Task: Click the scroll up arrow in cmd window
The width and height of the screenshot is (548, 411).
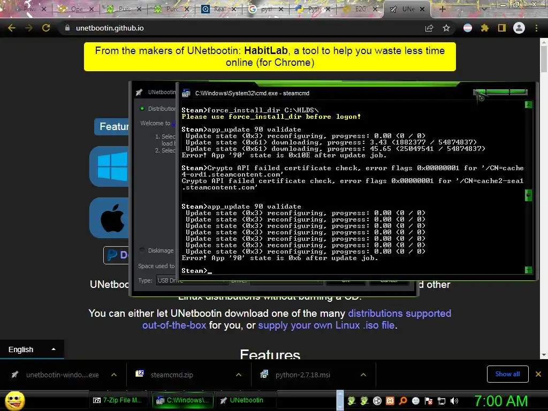Action: pyautogui.click(x=528, y=104)
